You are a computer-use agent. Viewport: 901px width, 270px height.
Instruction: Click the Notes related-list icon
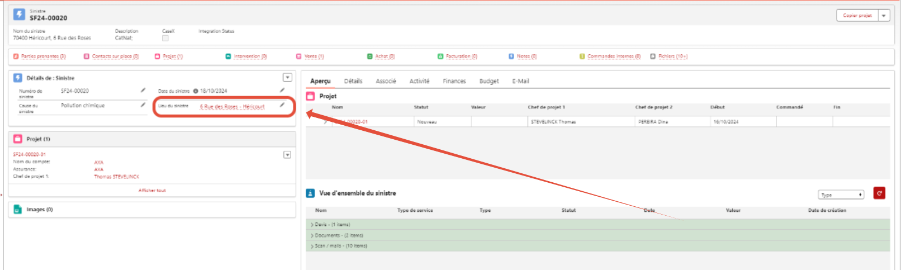point(511,56)
